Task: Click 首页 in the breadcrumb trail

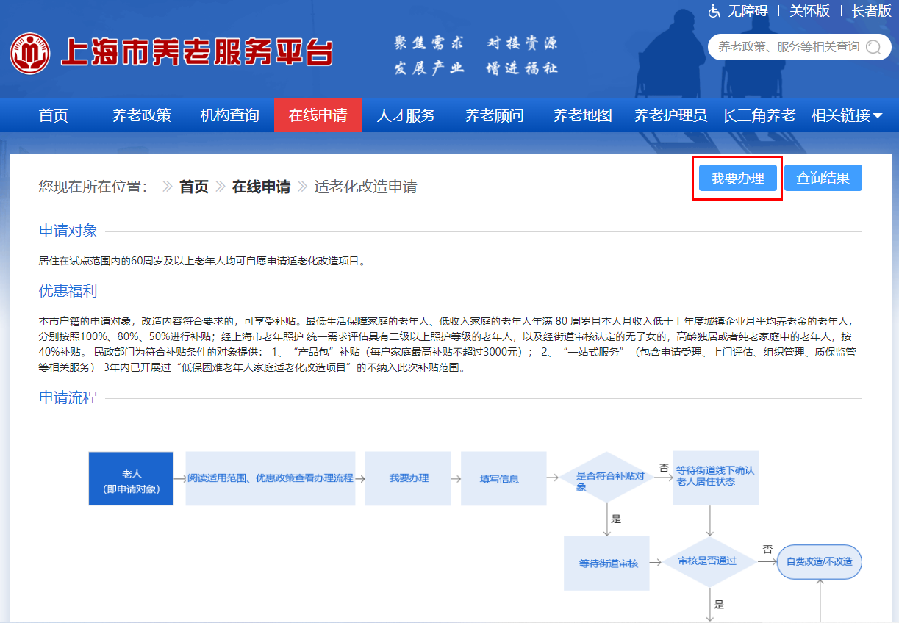Action: point(194,187)
